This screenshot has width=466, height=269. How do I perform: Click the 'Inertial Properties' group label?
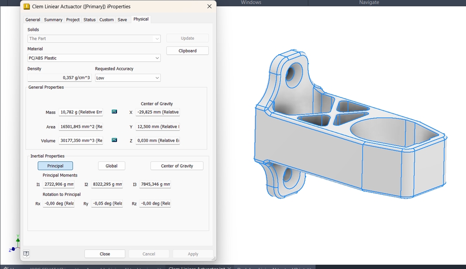pos(47,156)
